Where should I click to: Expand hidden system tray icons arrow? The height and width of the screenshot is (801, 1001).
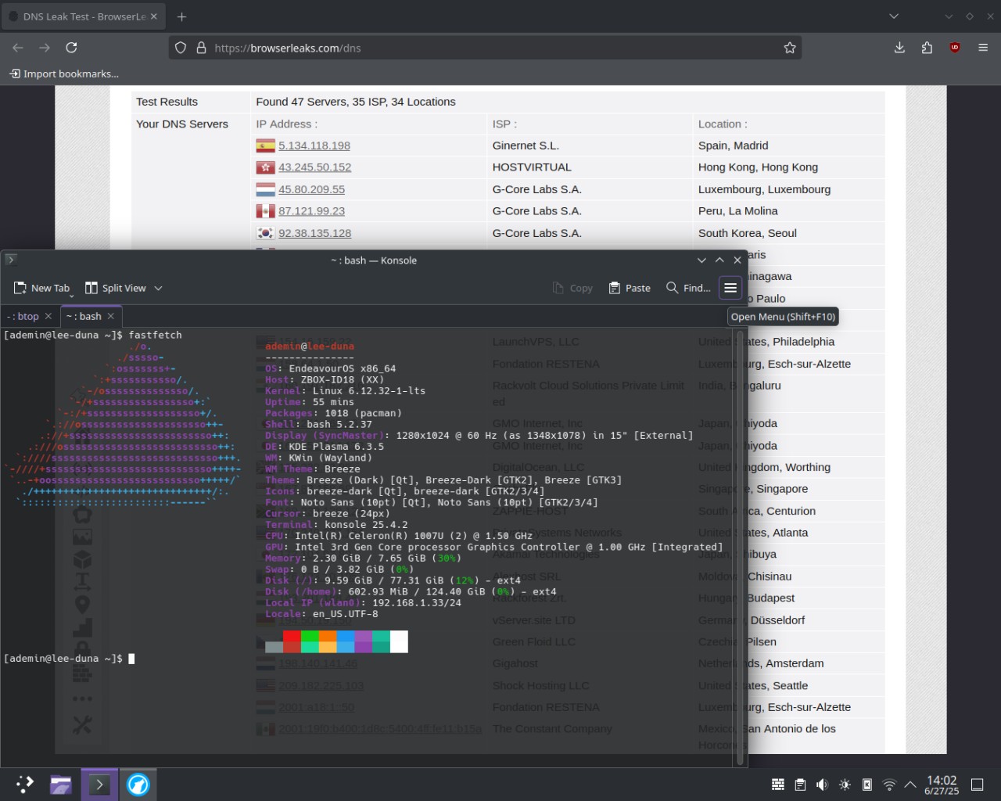(910, 785)
